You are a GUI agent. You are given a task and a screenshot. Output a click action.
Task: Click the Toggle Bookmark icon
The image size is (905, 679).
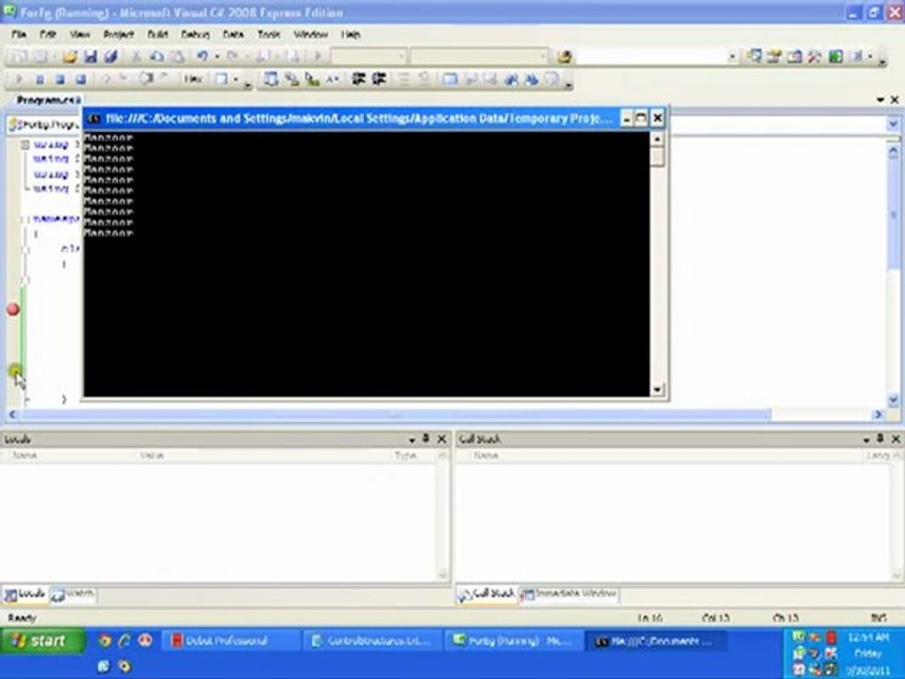tap(450, 79)
